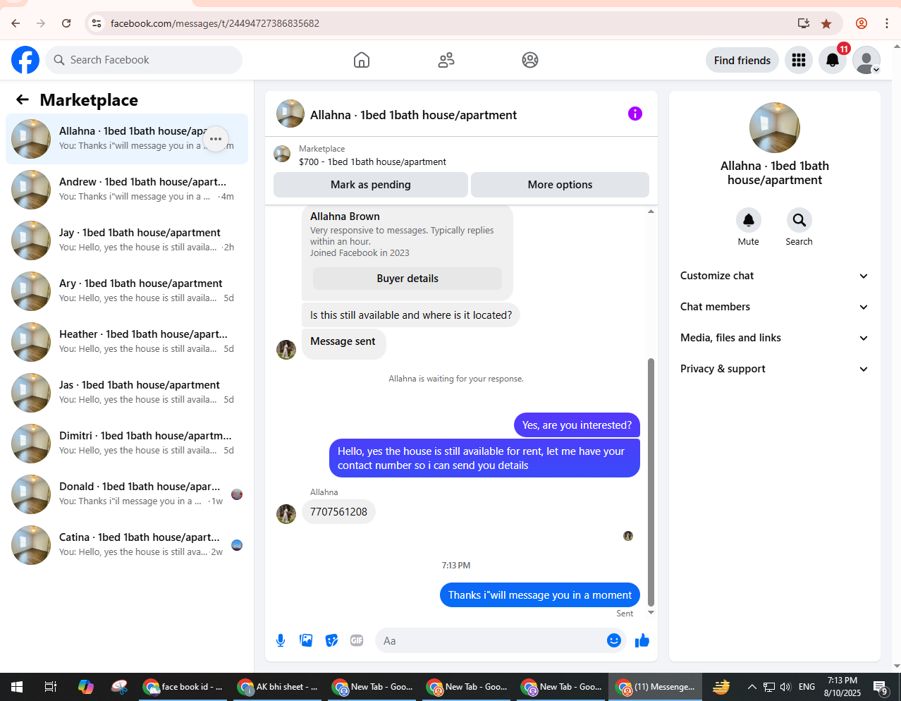Click the Aa message input box
901x701 pixels.
(x=489, y=640)
